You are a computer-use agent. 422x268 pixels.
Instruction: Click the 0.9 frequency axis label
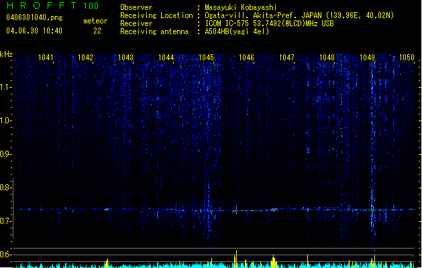5,154
